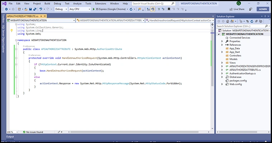Click Switch Views icon in Solution Explorer
Screen dimensions: 272x143
[x=232, y=21]
